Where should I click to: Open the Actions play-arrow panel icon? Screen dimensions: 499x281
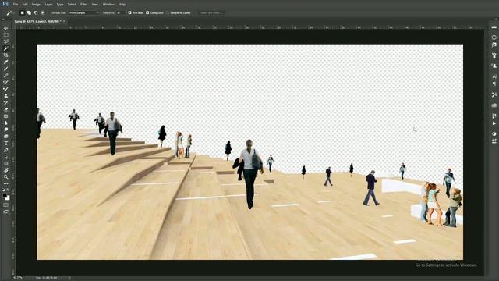point(494,123)
